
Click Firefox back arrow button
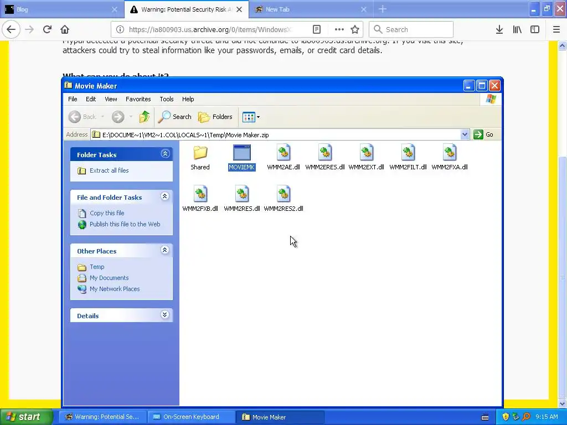11,29
